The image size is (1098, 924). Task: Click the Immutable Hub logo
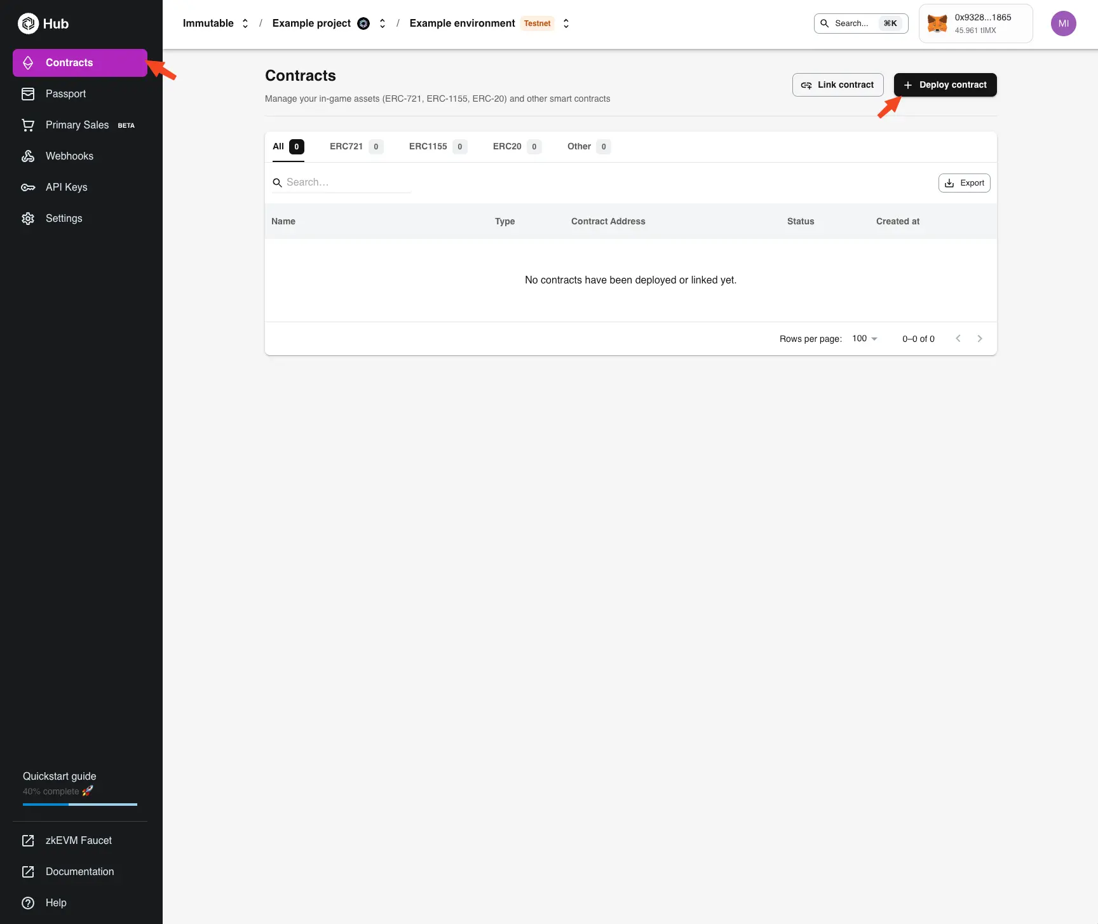click(43, 24)
